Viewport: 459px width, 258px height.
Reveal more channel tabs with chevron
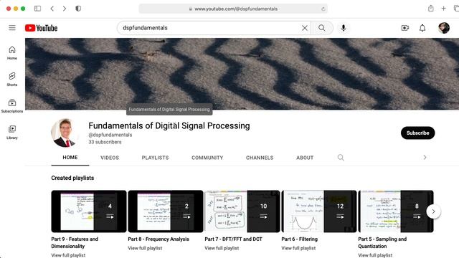click(425, 158)
